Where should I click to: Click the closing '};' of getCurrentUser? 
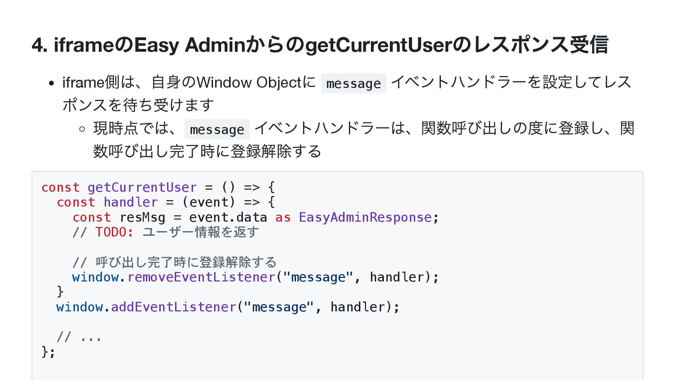point(48,351)
